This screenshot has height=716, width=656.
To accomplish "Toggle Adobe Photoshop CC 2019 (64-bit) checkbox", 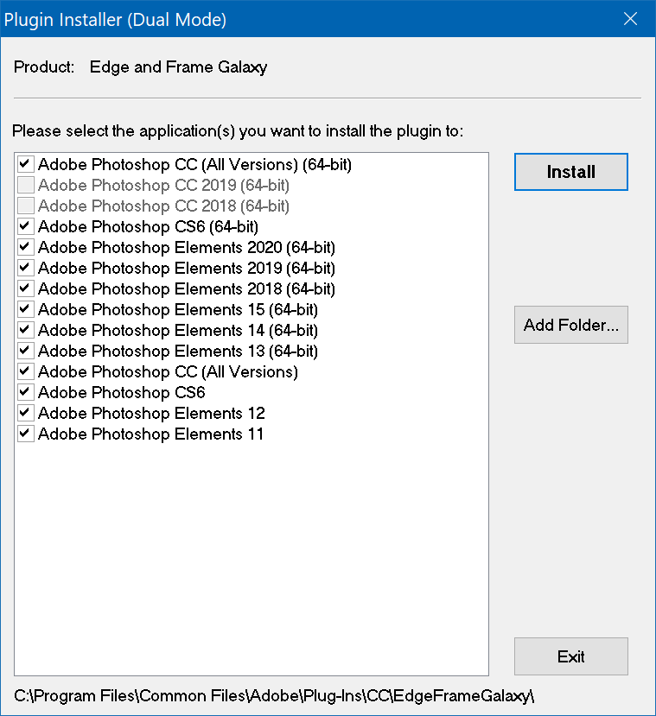I will tap(26, 185).
